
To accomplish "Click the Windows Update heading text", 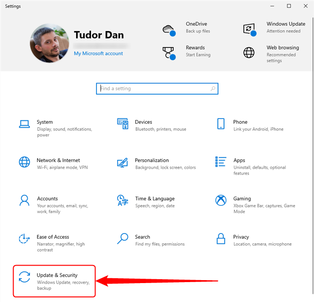I will 286,24.
